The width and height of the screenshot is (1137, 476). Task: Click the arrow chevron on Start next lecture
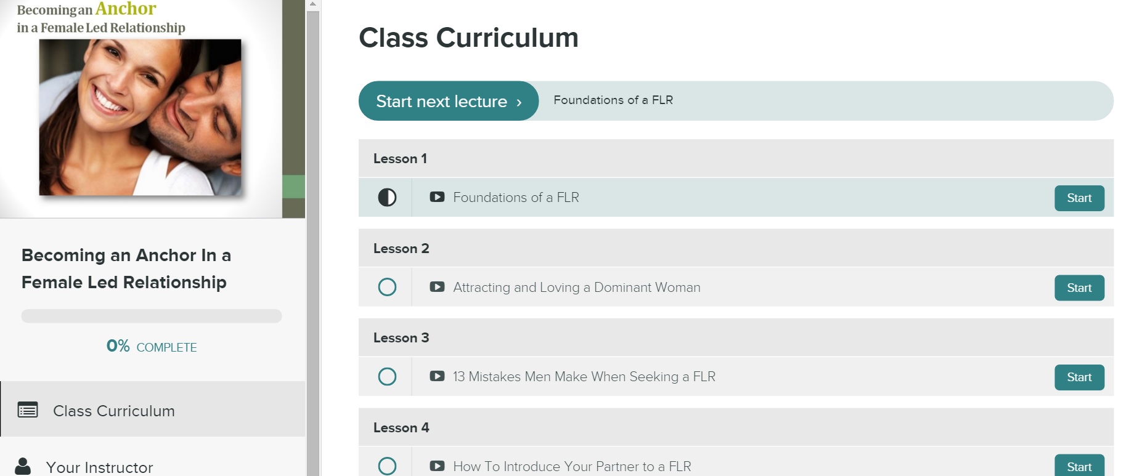(519, 102)
